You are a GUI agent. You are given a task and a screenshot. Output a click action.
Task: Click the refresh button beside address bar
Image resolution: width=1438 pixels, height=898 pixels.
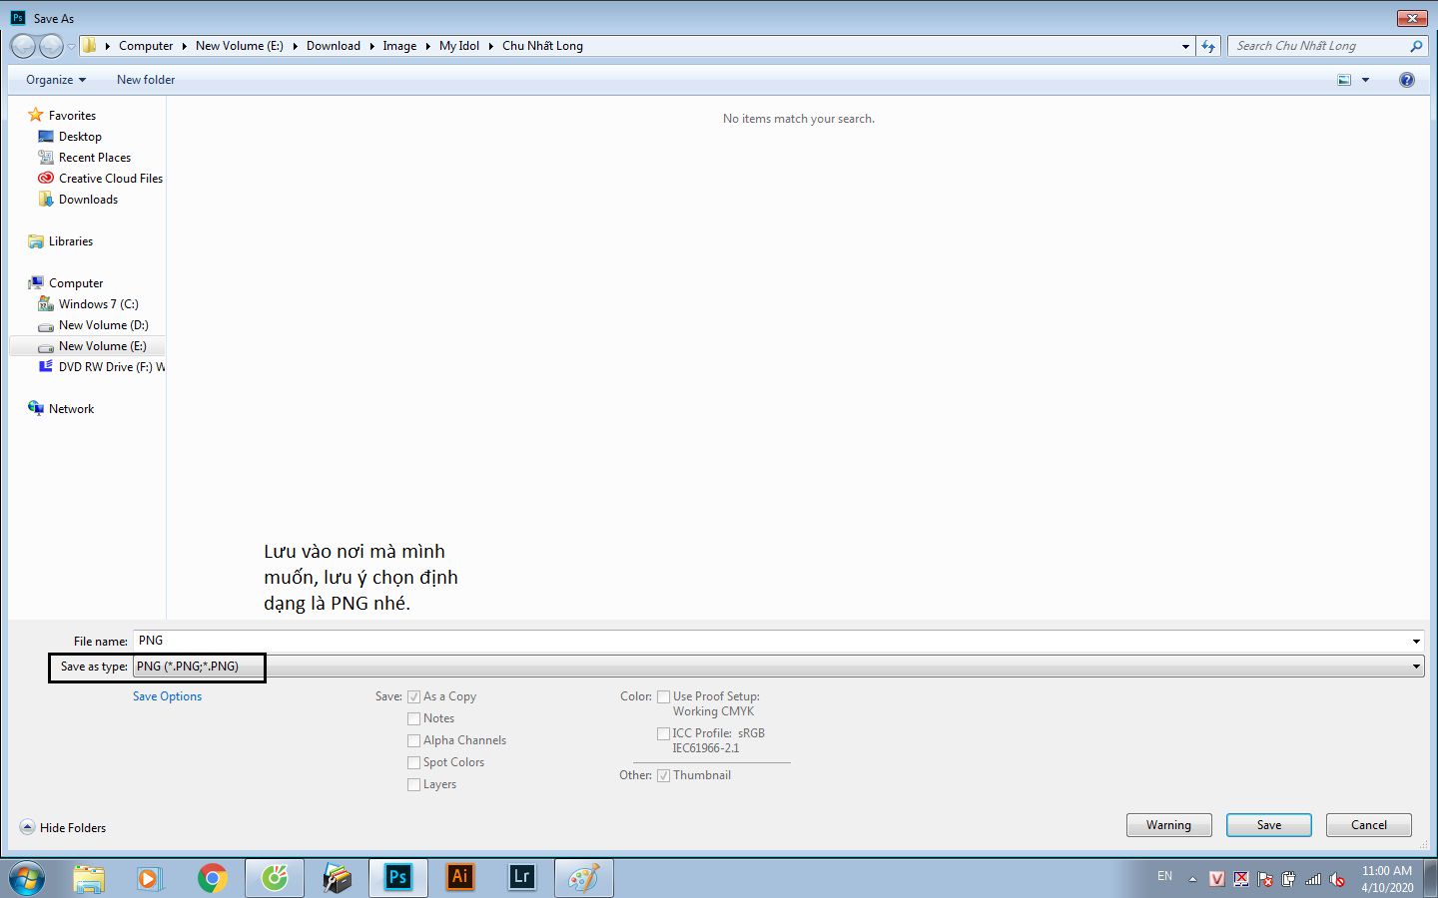click(1208, 46)
